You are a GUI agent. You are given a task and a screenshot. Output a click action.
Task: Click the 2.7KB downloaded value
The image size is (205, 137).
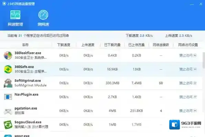click(x=112, y=97)
